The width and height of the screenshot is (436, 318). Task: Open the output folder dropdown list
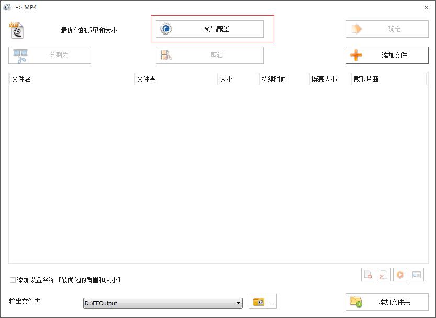[x=238, y=302]
